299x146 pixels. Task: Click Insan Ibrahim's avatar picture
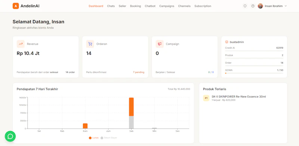point(260,6)
